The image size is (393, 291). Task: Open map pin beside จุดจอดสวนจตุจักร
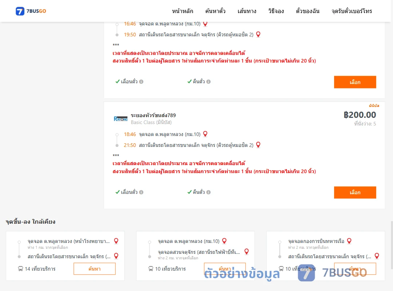pos(247,252)
